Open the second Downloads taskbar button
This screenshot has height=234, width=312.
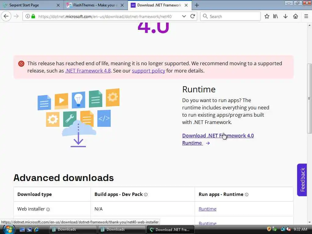point(122,230)
